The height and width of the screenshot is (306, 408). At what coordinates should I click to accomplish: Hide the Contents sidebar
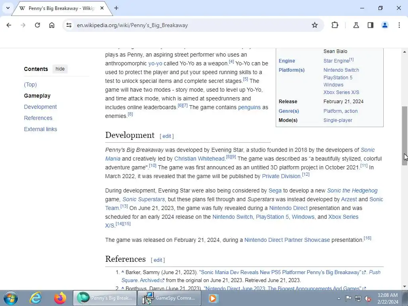click(x=60, y=69)
